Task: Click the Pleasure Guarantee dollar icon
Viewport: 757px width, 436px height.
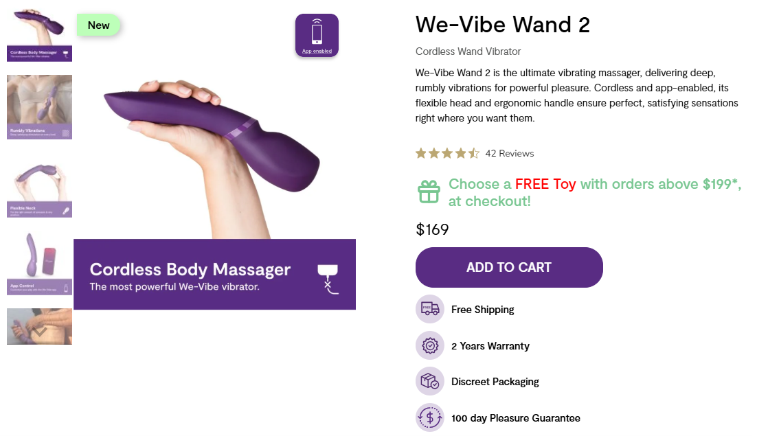Action: click(429, 417)
